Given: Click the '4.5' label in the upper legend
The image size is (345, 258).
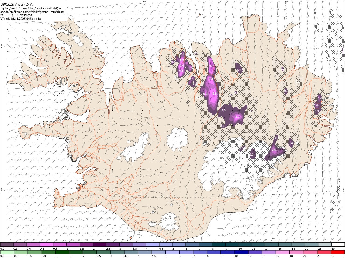Looking at the screenshot, I should click(x=161, y=249).
